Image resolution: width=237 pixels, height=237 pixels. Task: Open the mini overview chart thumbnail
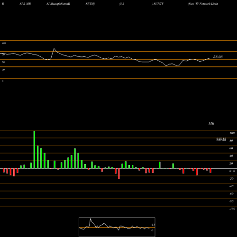[x=117, y=227]
